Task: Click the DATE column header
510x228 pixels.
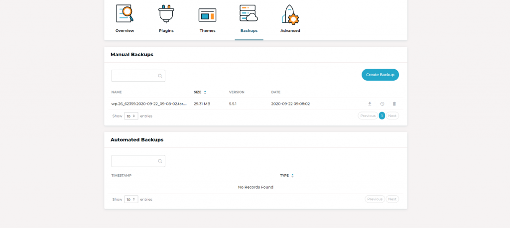Action: 276,93
